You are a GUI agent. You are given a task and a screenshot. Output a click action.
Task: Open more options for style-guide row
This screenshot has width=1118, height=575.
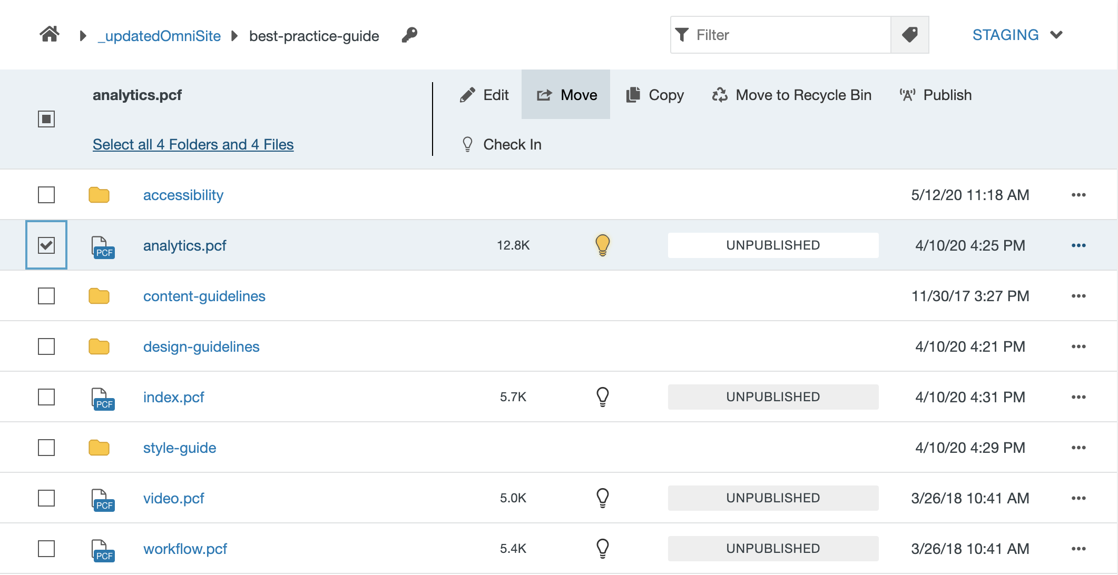point(1078,448)
